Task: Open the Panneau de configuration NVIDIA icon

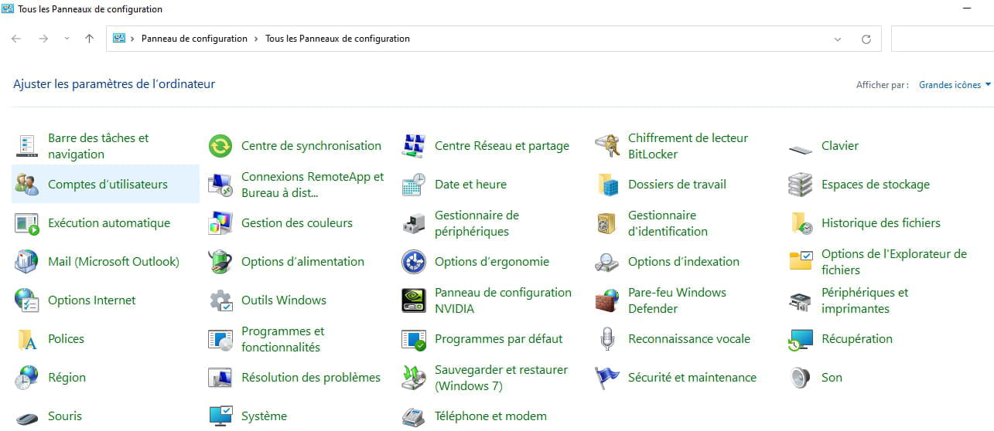Action: click(414, 300)
